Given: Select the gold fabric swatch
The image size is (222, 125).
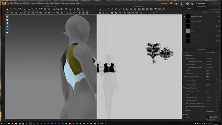Looking at the screenshot, I should pos(188,31).
